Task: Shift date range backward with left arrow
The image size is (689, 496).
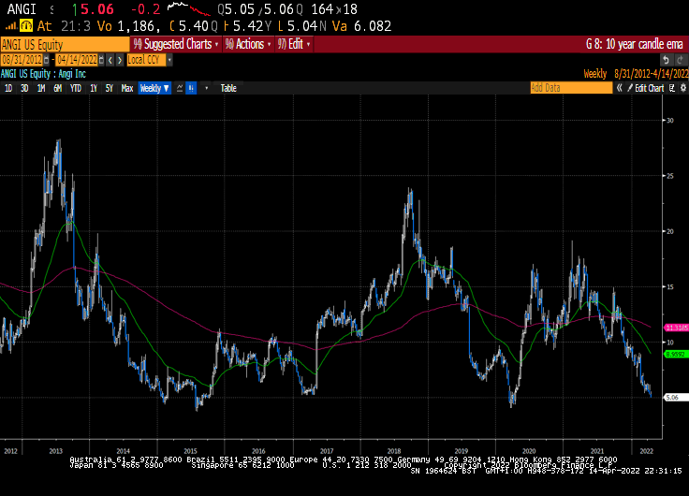Action: (x=110, y=60)
